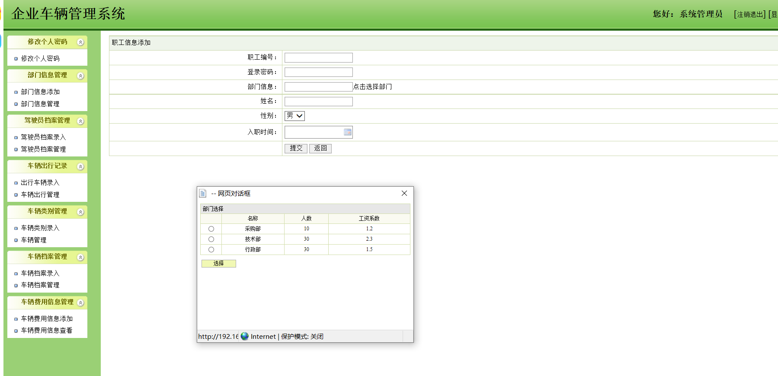Collapse the 车辆出行记录 panel
Screen dimensions: 778x376
(80, 166)
